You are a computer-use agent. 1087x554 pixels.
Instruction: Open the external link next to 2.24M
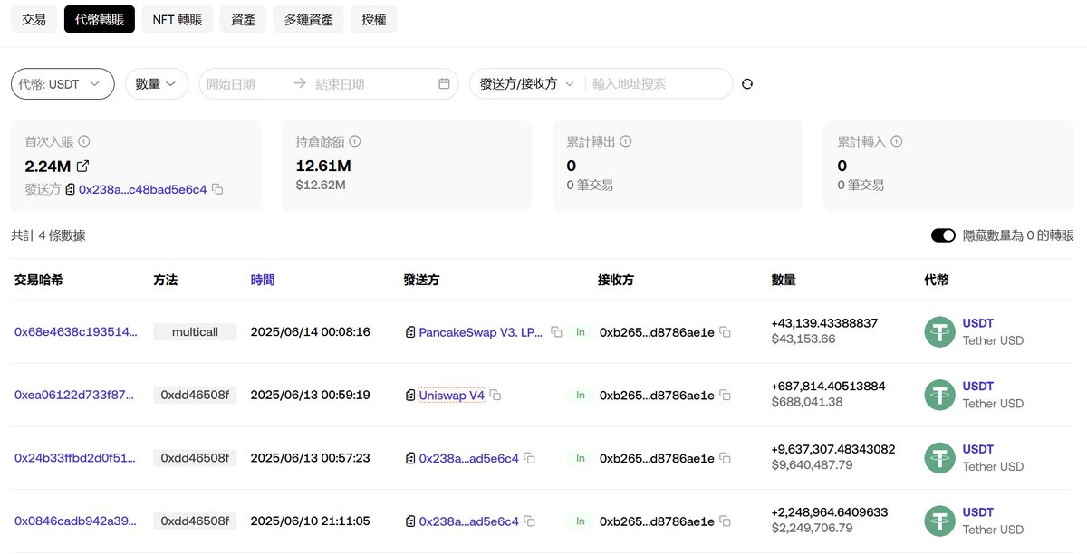tap(83, 166)
